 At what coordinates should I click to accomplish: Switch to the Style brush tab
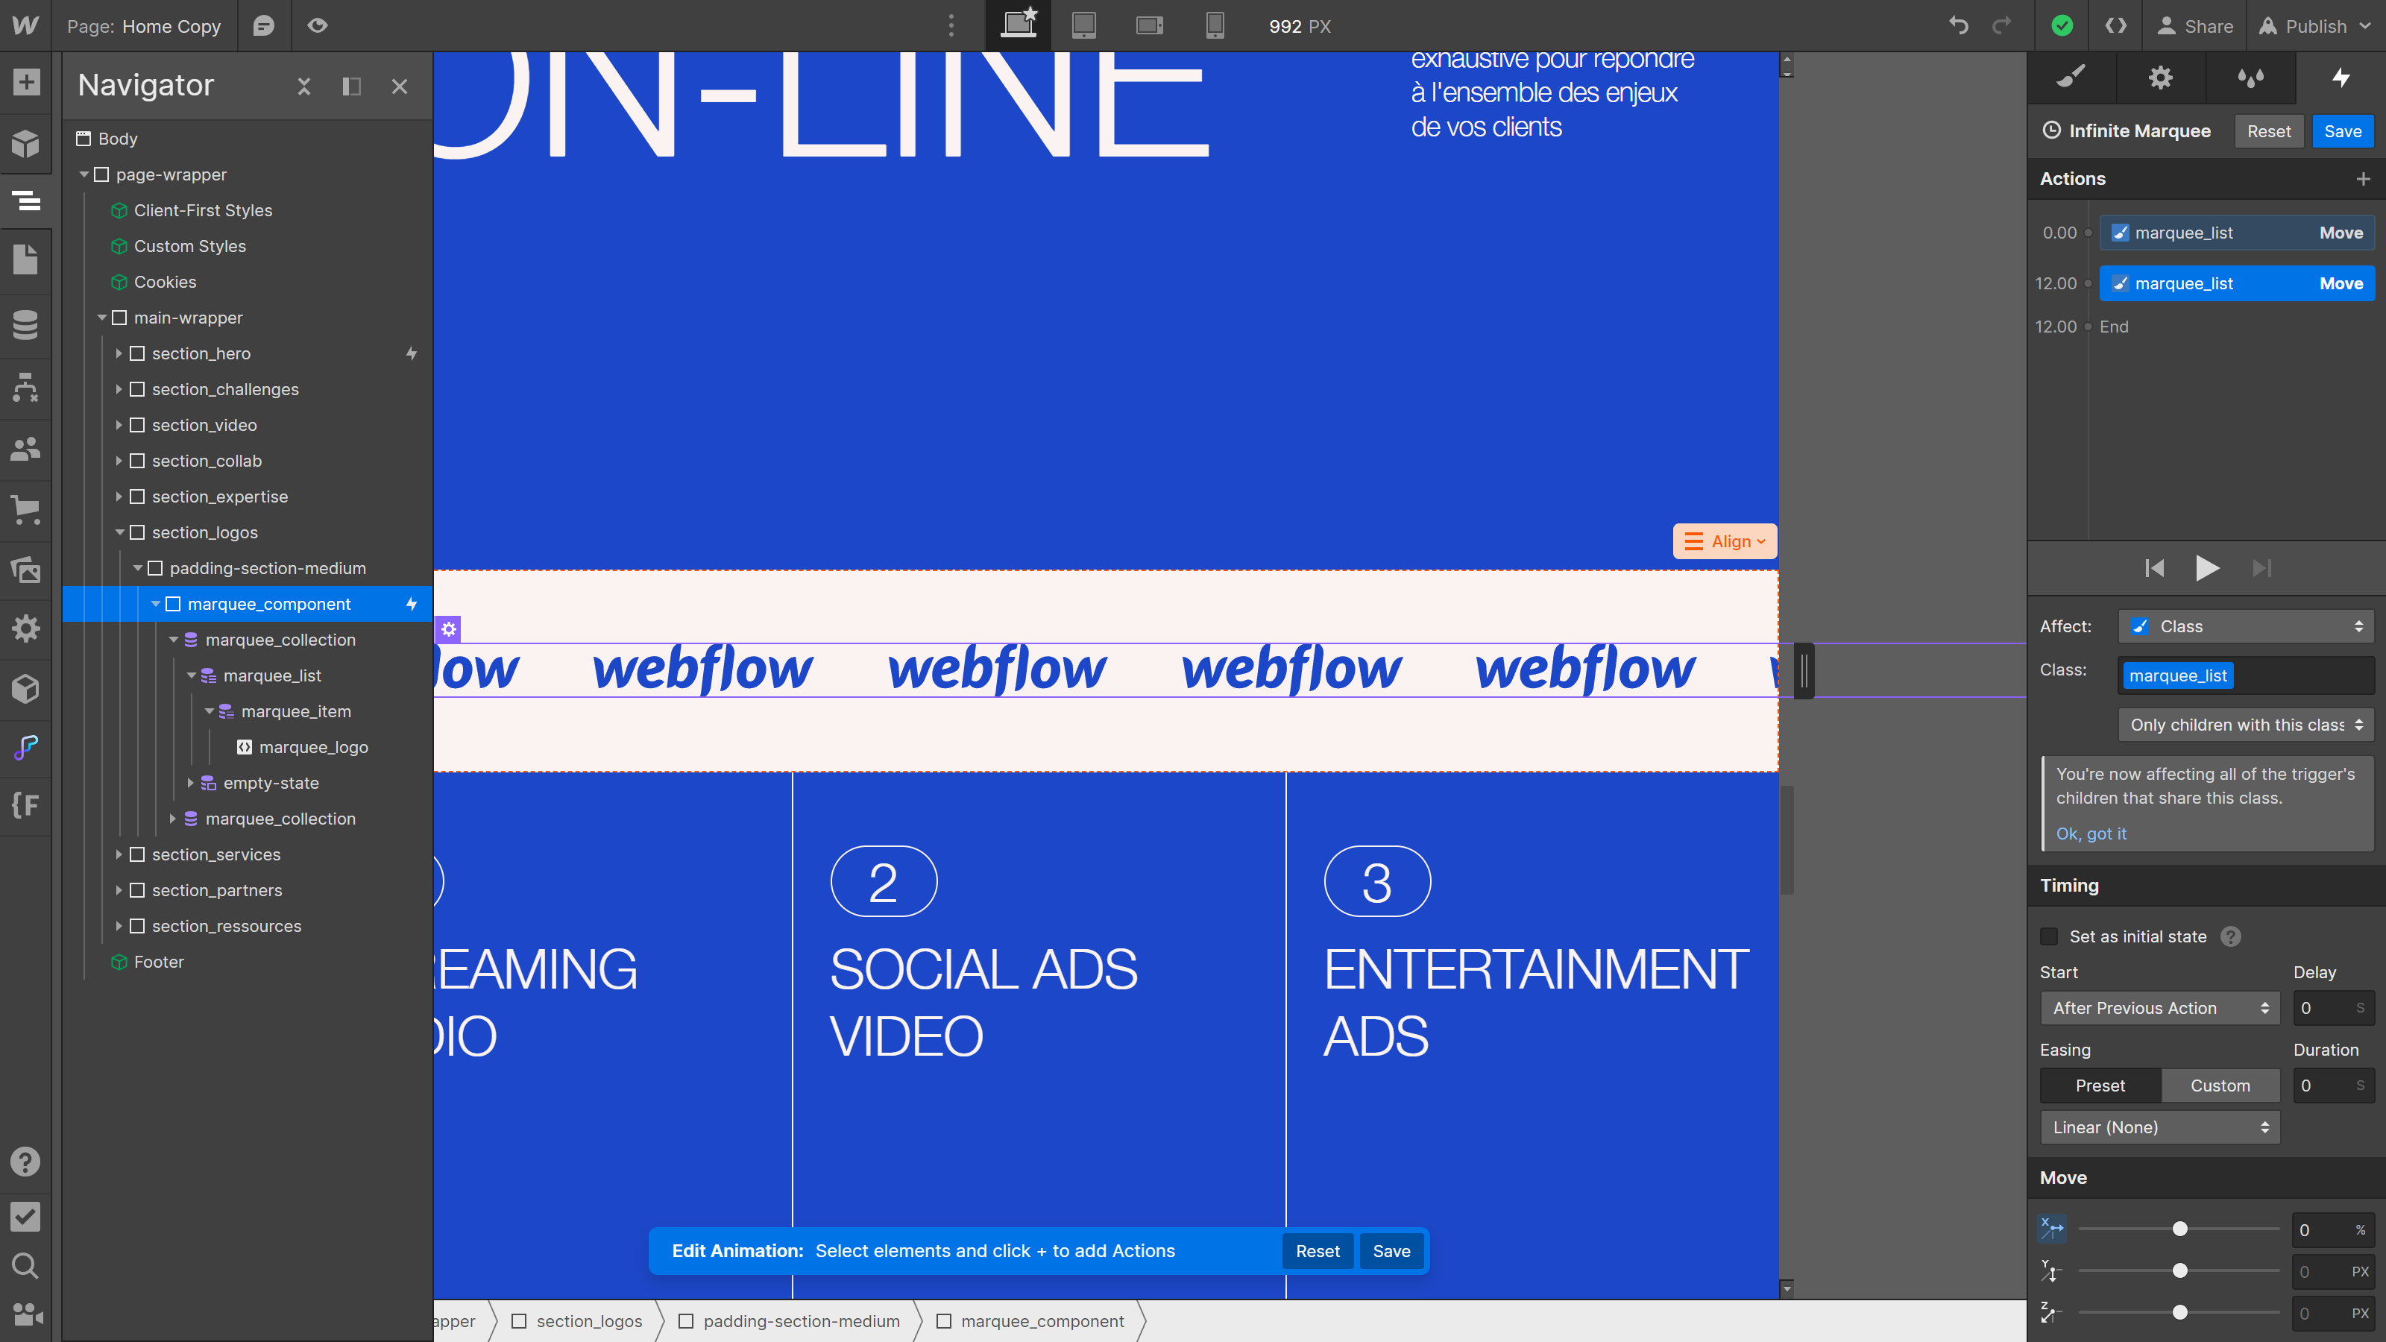click(2071, 78)
